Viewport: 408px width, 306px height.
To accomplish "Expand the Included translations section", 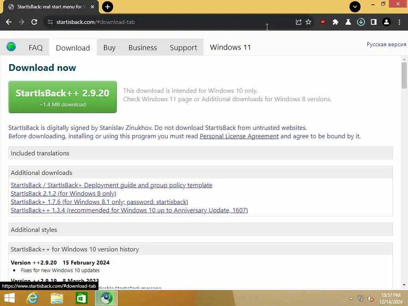I will (200, 153).
